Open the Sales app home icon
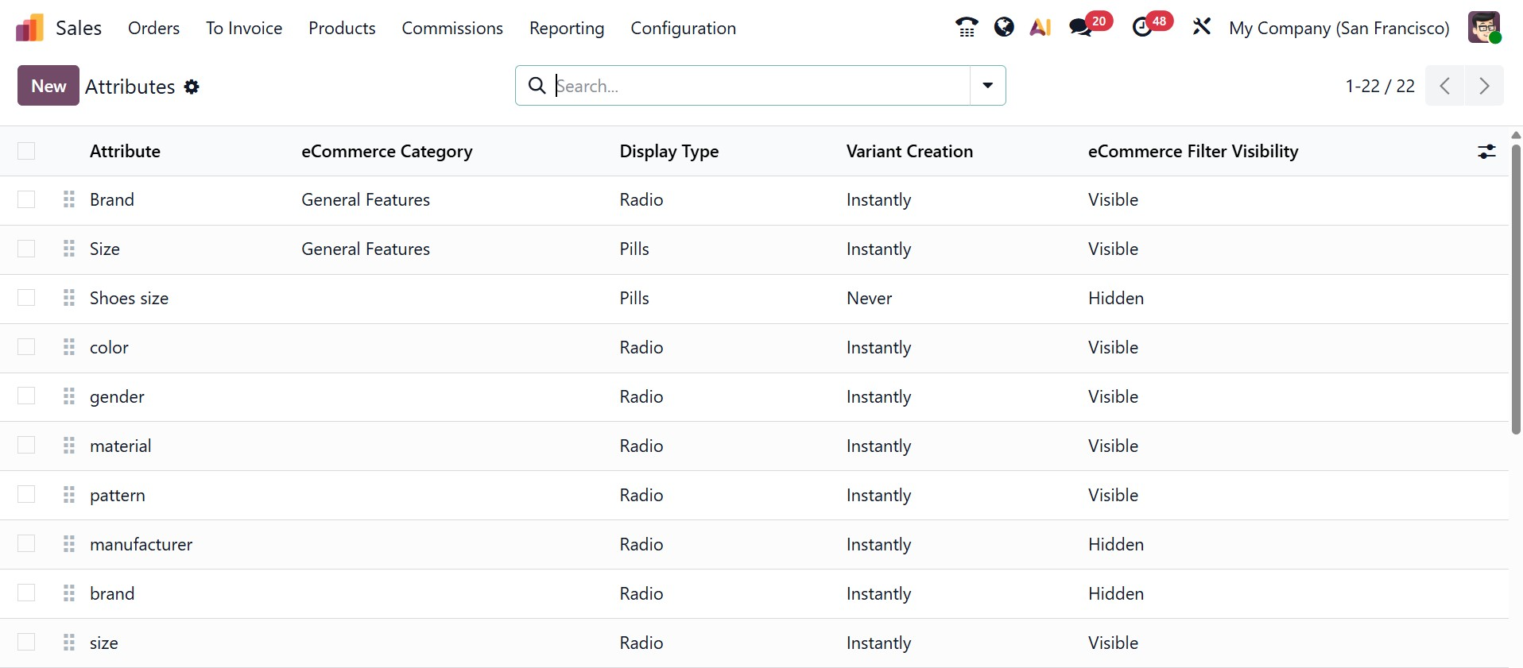This screenshot has width=1523, height=668. coord(29,29)
